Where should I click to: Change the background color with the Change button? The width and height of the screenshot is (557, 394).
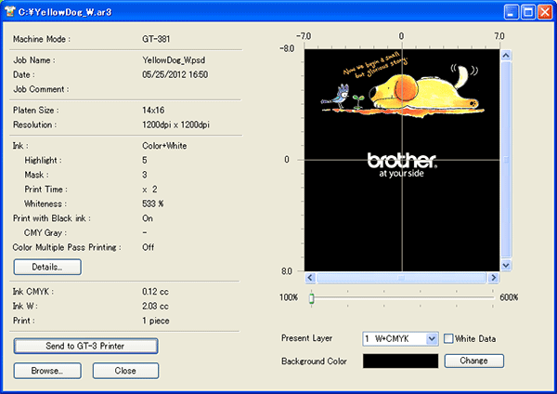click(x=473, y=360)
